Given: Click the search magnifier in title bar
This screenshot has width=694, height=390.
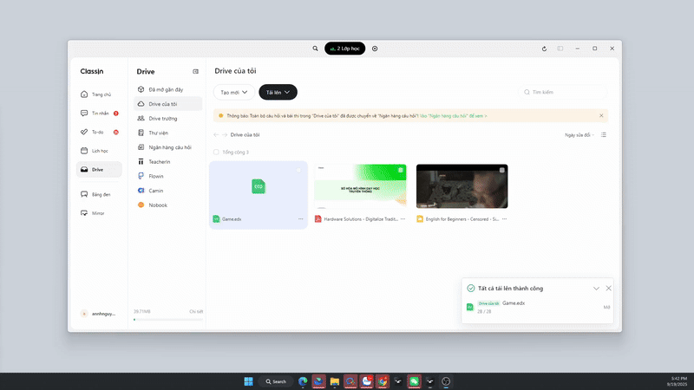Looking at the screenshot, I should click(315, 49).
